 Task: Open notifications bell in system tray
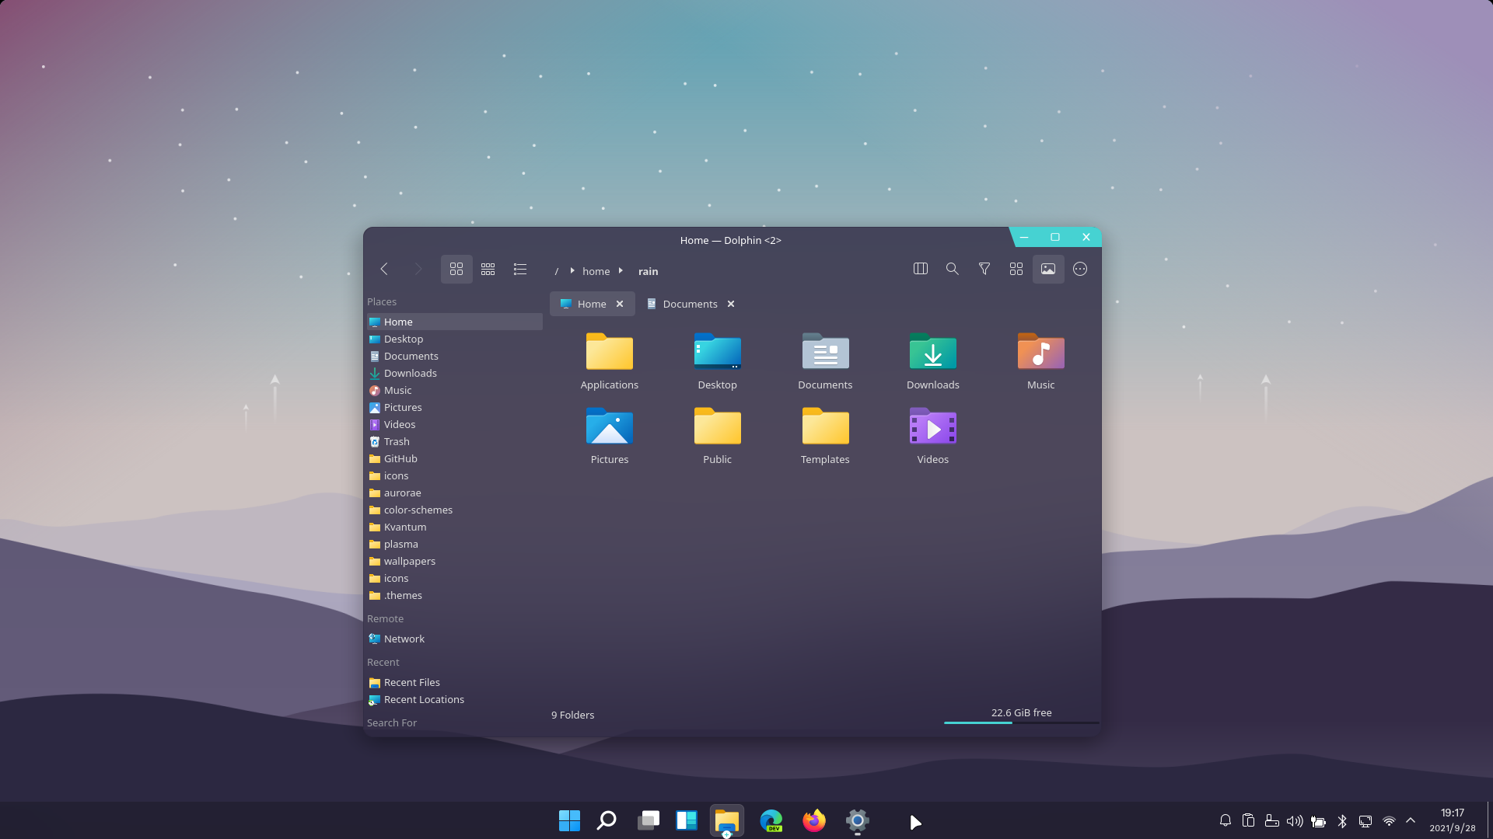click(x=1226, y=820)
